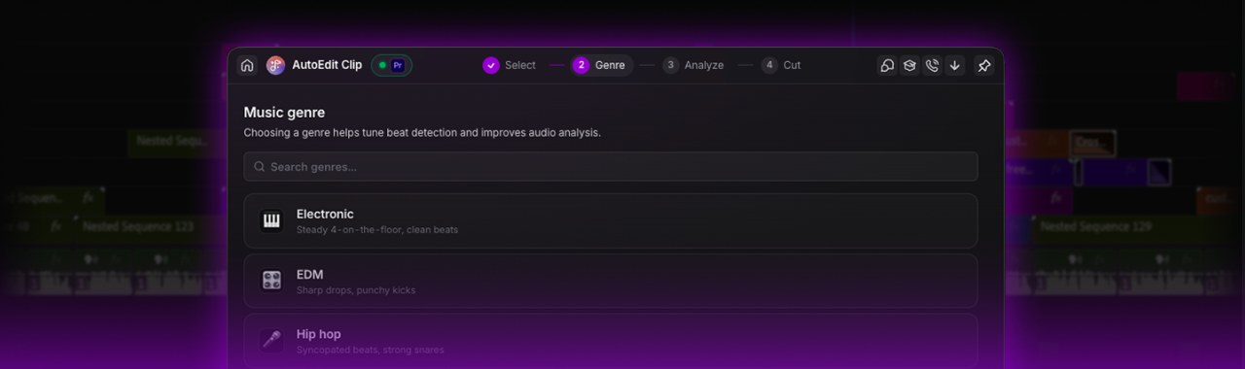Screen dimensions: 1245x369
Task: Click the home icon in the header
Action: pyautogui.click(x=247, y=65)
